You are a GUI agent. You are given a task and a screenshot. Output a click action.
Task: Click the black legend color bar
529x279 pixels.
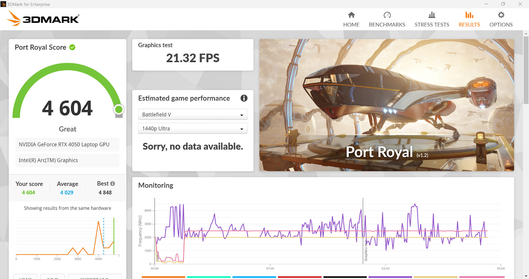[345, 277]
